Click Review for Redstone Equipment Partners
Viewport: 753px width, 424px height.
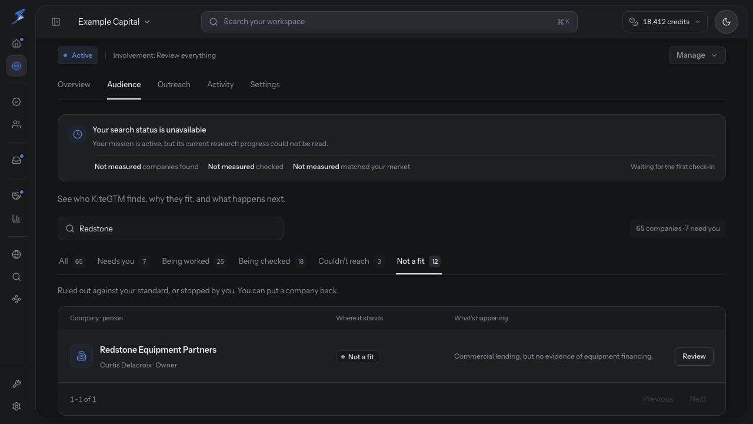point(694,356)
